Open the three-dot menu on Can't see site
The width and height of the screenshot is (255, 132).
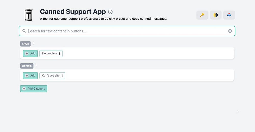pos(62,76)
